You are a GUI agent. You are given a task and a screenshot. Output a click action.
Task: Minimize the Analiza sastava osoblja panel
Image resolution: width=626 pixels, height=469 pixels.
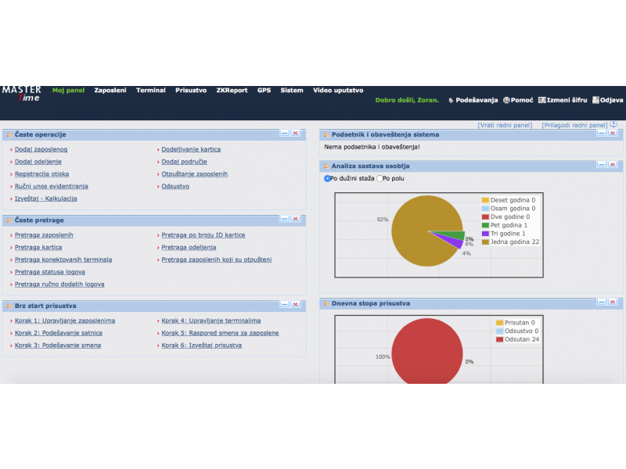pyautogui.click(x=602, y=164)
